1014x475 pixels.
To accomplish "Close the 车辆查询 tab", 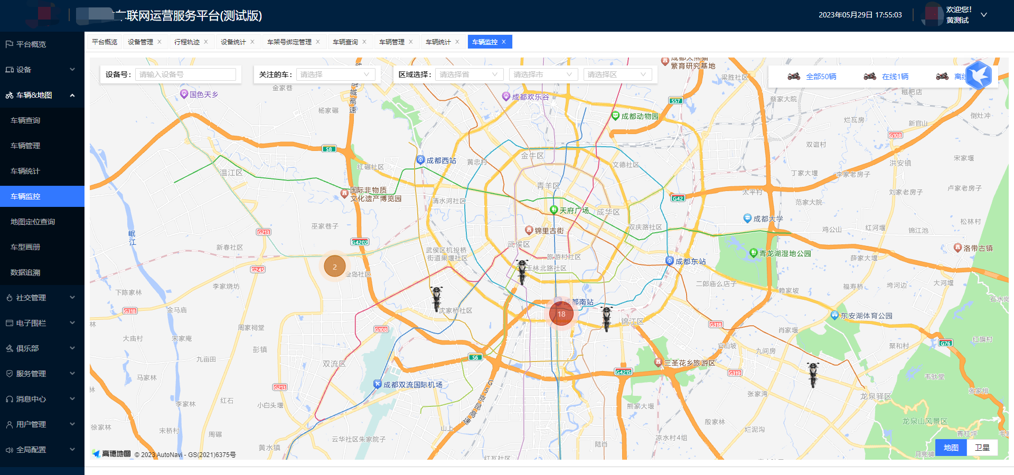I will click(364, 42).
